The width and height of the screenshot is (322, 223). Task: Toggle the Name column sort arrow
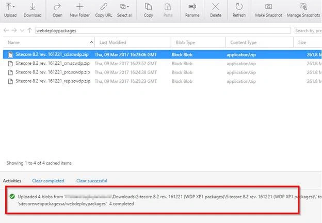click(x=91, y=42)
